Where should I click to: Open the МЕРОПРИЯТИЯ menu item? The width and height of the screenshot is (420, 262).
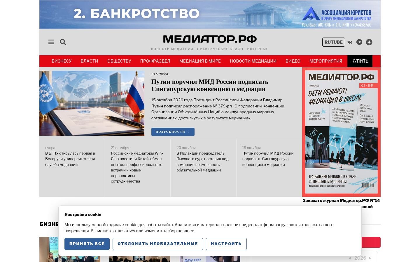click(326, 61)
